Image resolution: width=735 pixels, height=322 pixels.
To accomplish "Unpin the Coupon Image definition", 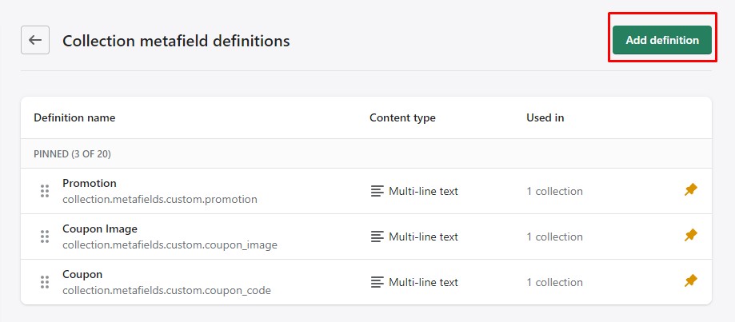I will (x=691, y=236).
